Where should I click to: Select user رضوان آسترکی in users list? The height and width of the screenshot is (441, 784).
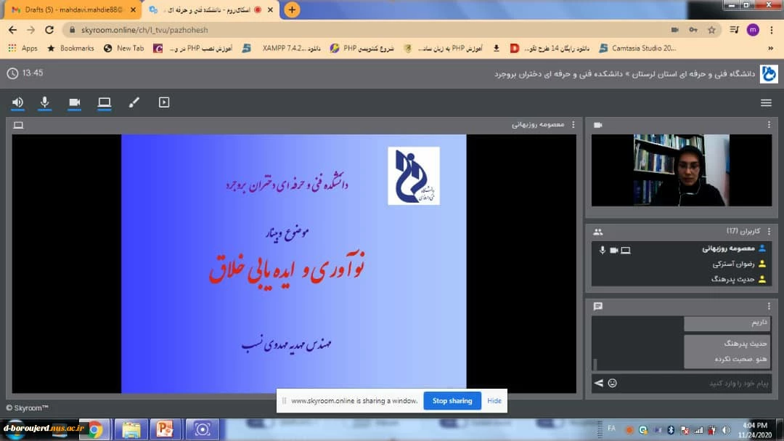coord(682,264)
